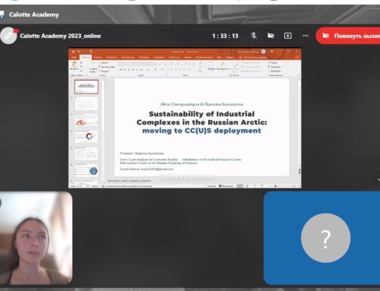Select slide 3 thumbnail with chart

pyautogui.click(x=86, y=121)
